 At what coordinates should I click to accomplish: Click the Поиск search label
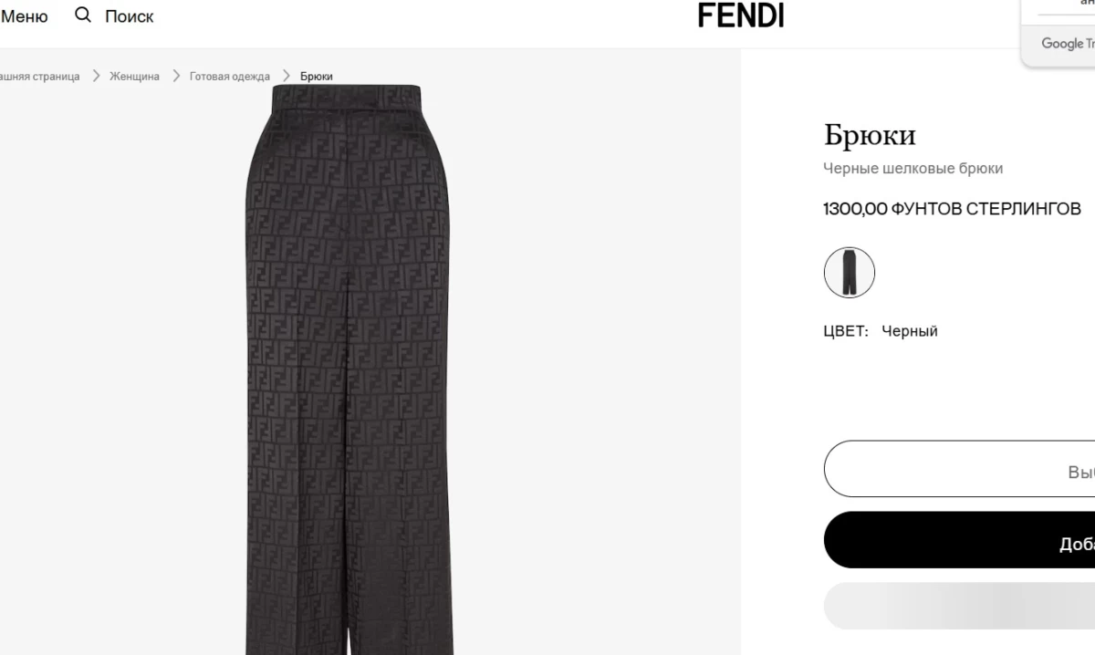pos(130,16)
